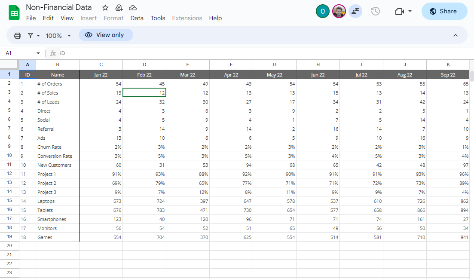Select column A header
474x279 pixels.
(x=28, y=64)
